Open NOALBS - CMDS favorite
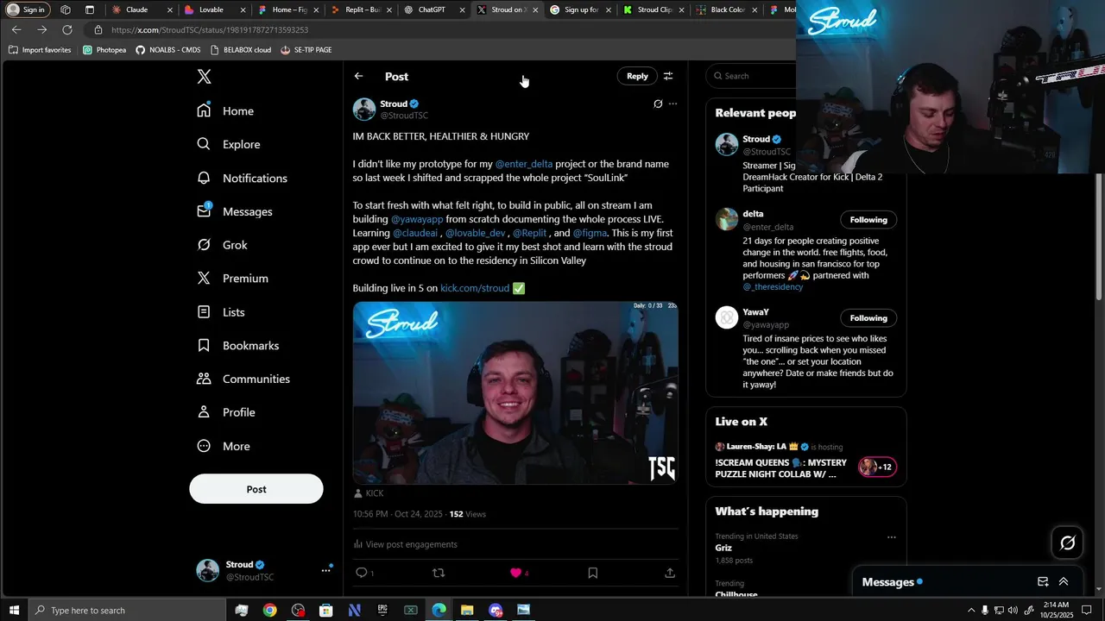This screenshot has width=1105, height=621. pos(167,50)
